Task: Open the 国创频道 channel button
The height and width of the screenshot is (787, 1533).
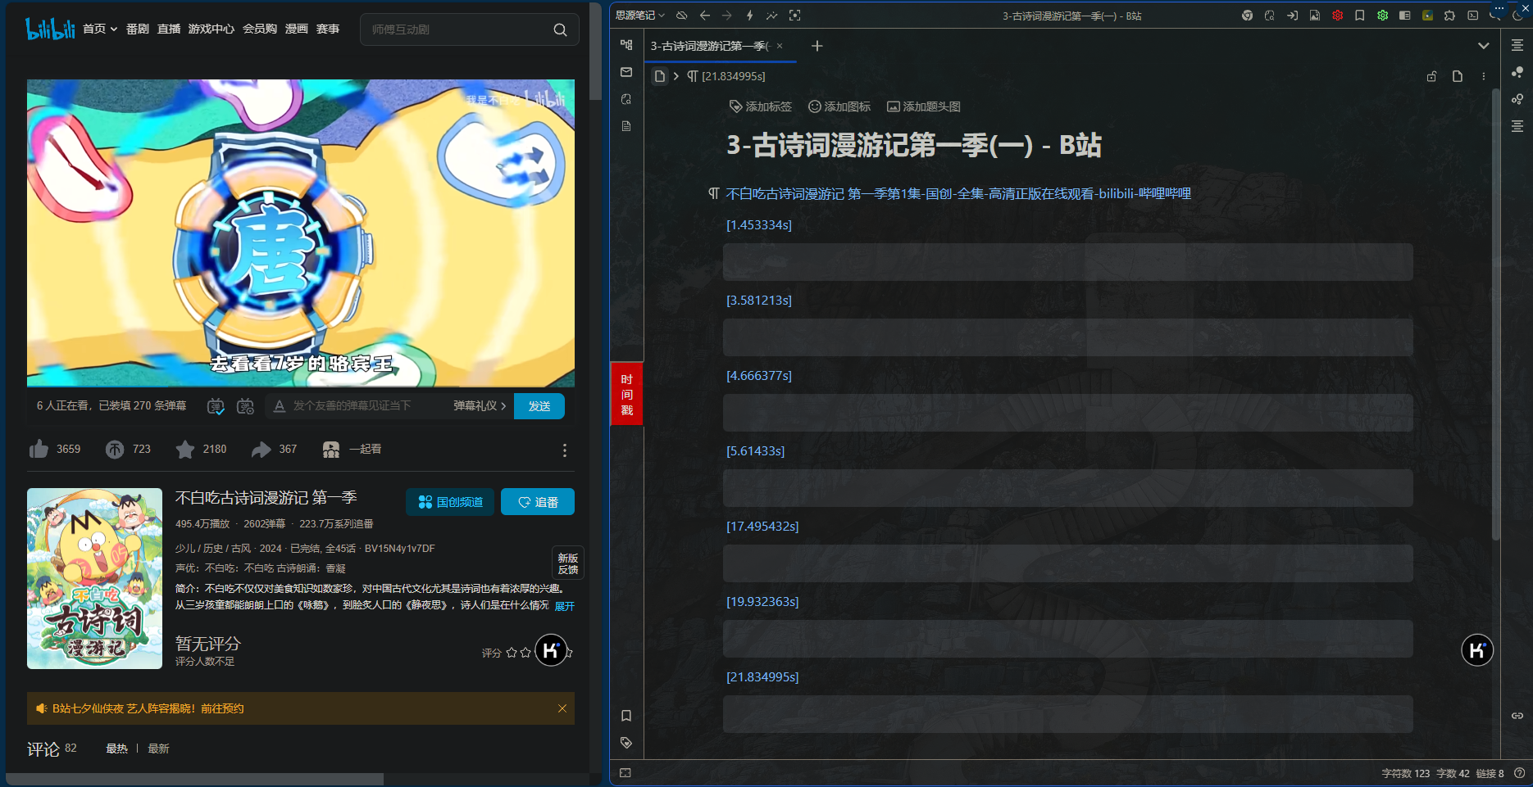Action: (450, 502)
